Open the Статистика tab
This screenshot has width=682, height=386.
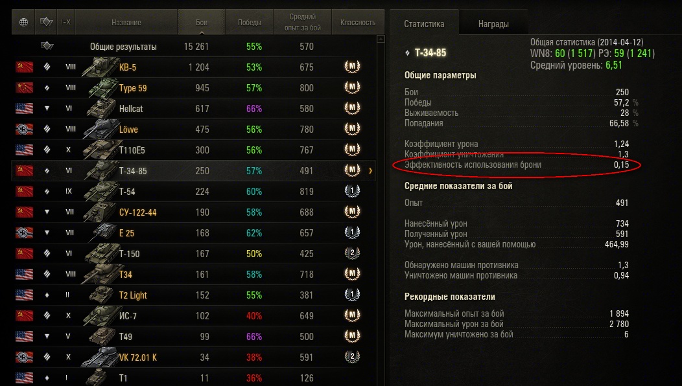424,24
